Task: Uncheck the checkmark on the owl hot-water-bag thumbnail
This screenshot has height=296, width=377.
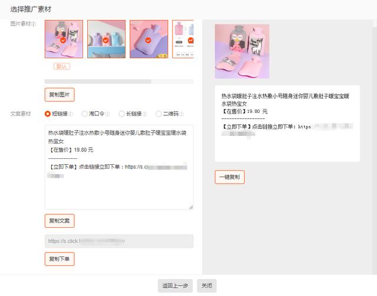Action: pyautogui.click(x=63, y=40)
